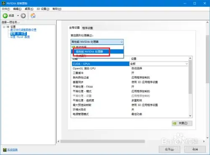The image size is (210, 155).
Task: Click the main panel vertical scrollbar thumb
Action: point(207,59)
